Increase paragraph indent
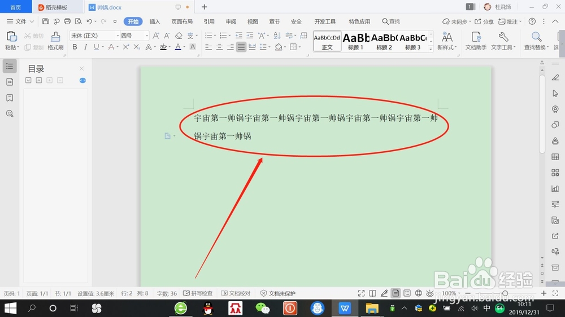Viewport: 565px width, 317px height. [250, 36]
